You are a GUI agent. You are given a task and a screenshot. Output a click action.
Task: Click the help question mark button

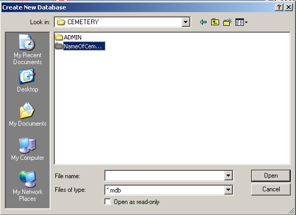279,7
